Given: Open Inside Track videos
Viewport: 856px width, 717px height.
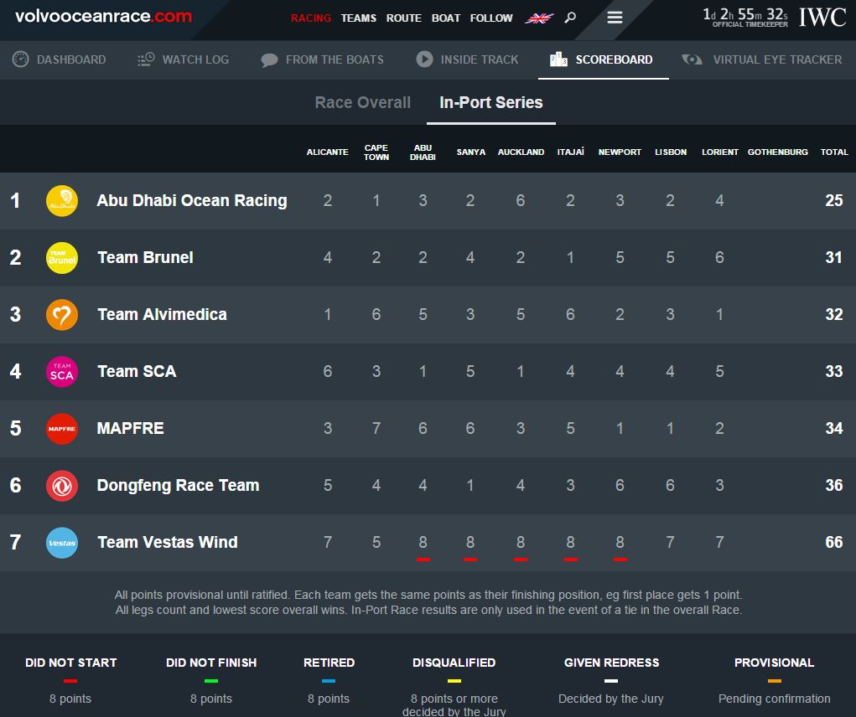Looking at the screenshot, I should pos(468,59).
